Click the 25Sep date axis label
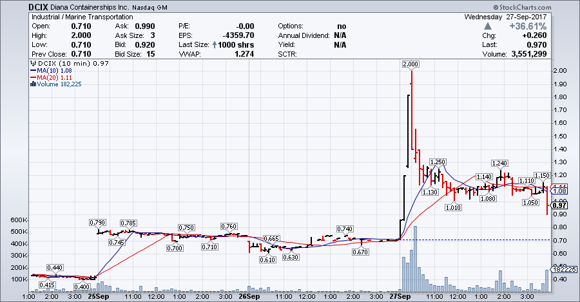 pos(99,296)
